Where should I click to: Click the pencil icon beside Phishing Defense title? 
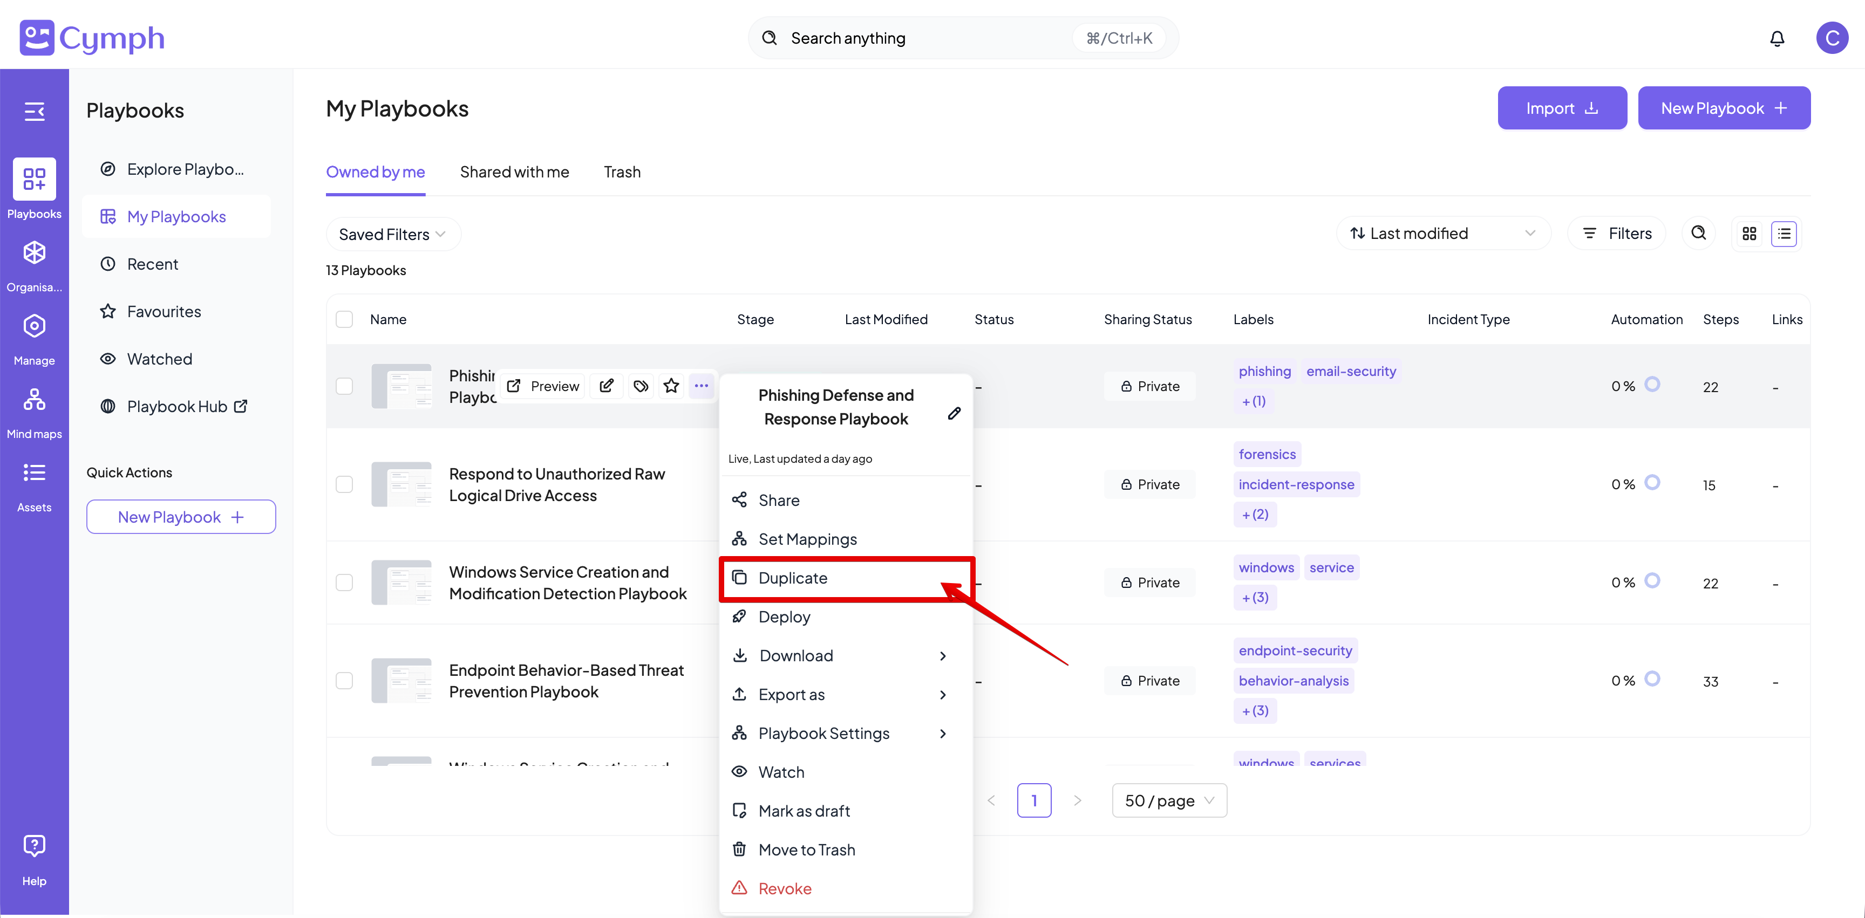coord(954,413)
